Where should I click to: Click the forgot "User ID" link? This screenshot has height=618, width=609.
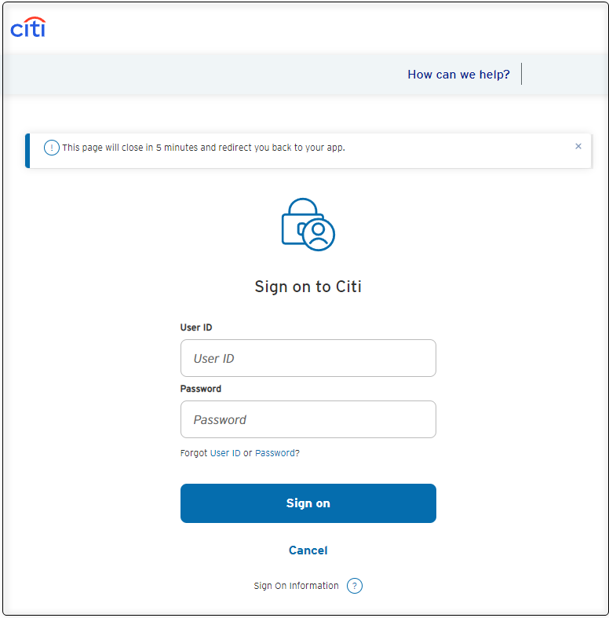pos(225,453)
